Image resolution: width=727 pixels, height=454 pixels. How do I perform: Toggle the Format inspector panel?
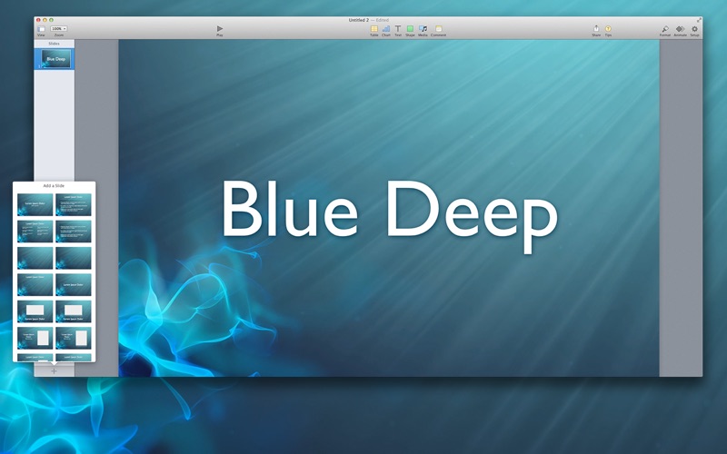665,29
